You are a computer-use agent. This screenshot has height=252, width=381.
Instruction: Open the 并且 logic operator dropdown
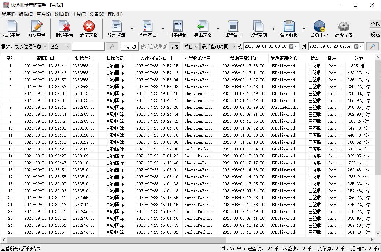(196, 47)
